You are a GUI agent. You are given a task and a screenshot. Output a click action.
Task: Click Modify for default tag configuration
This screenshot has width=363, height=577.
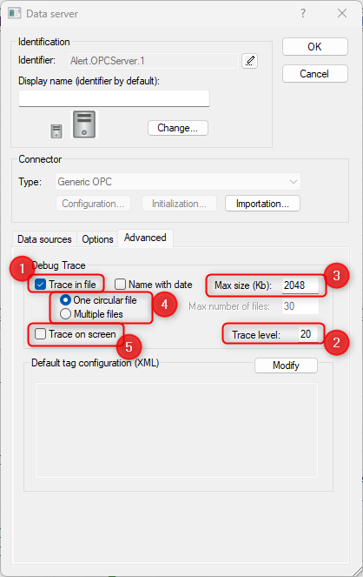tap(286, 366)
